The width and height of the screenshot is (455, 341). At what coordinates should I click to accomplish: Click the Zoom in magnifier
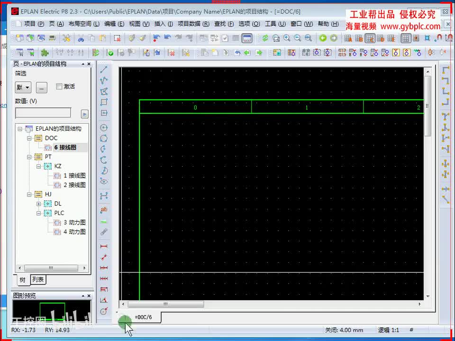[287, 38]
